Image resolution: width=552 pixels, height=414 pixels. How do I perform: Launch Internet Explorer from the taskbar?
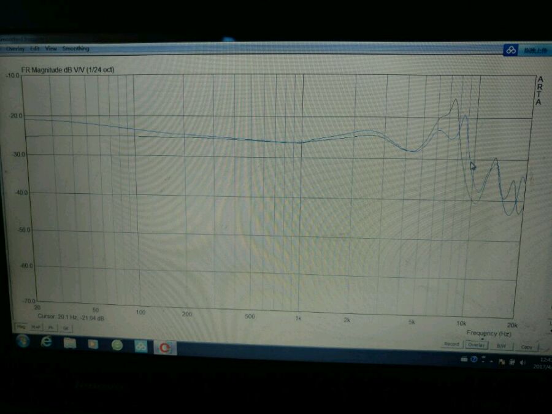coord(46,342)
